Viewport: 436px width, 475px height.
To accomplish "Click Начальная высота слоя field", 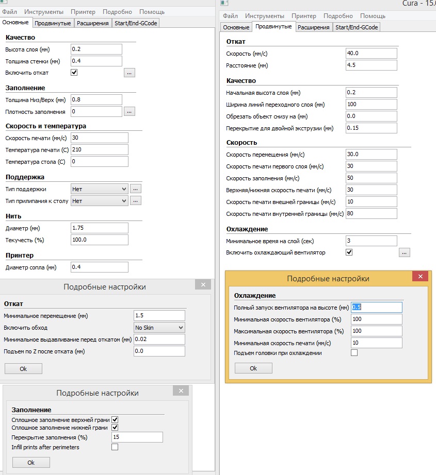I will click(x=372, y=92).
